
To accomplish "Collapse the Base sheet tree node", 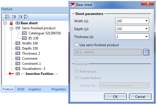I will [5, 23].
